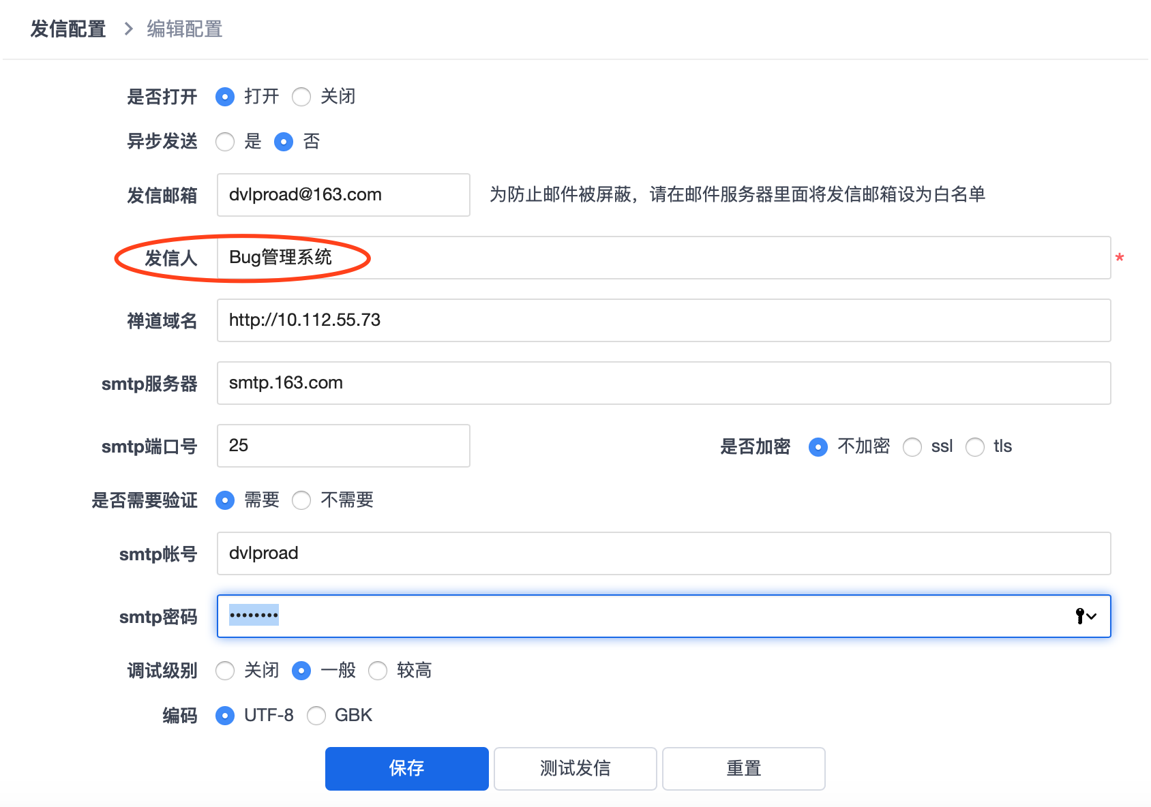The width and height of the screenshot is (1151, 807).
Task: Select ssl encryption option
Action: pos(912,447)
